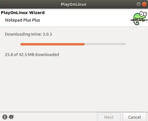Click the chameleon's eyes in the logo
Viewport: 148px width, 121px height.
tap(143, 14)
